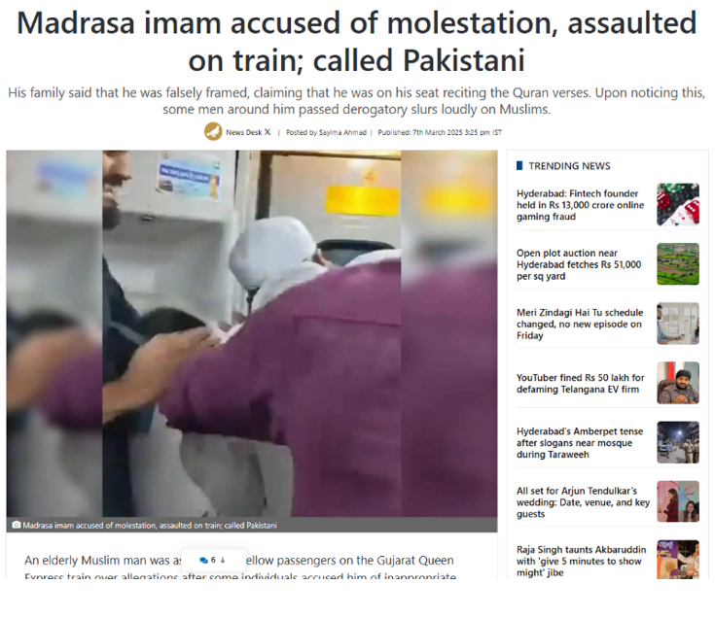Open the dice thumbnail for fintech fraud story

(678, 204)
